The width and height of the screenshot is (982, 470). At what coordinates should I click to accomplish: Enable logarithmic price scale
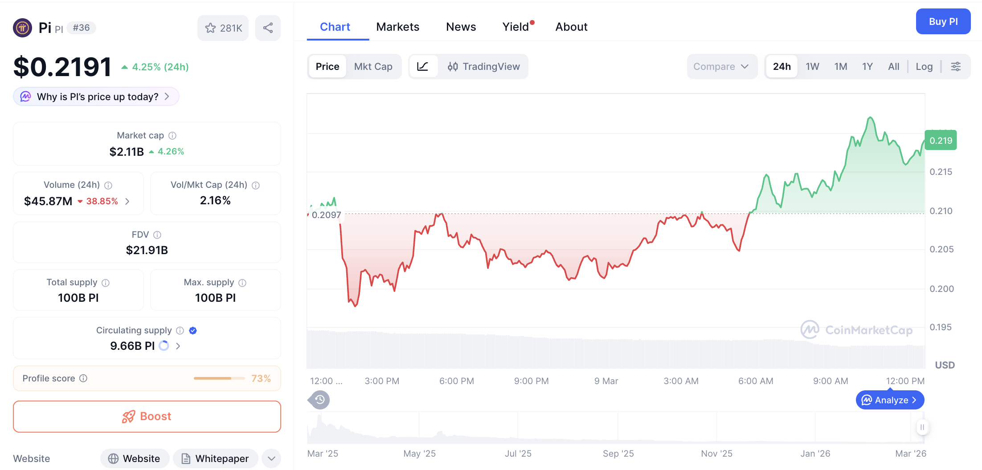pyautogui.click(x=924, y=66)
